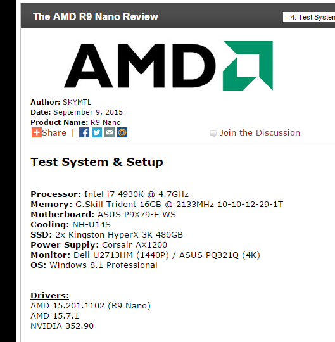The image size is (335, 342).
Task: Click the NVIDIA 352.90 driver line
Action: [62, 326]
